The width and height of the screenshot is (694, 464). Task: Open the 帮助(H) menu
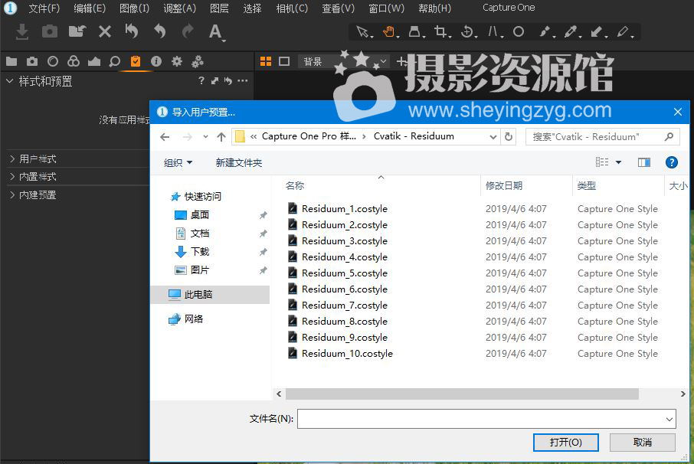[x=434, y=8]
